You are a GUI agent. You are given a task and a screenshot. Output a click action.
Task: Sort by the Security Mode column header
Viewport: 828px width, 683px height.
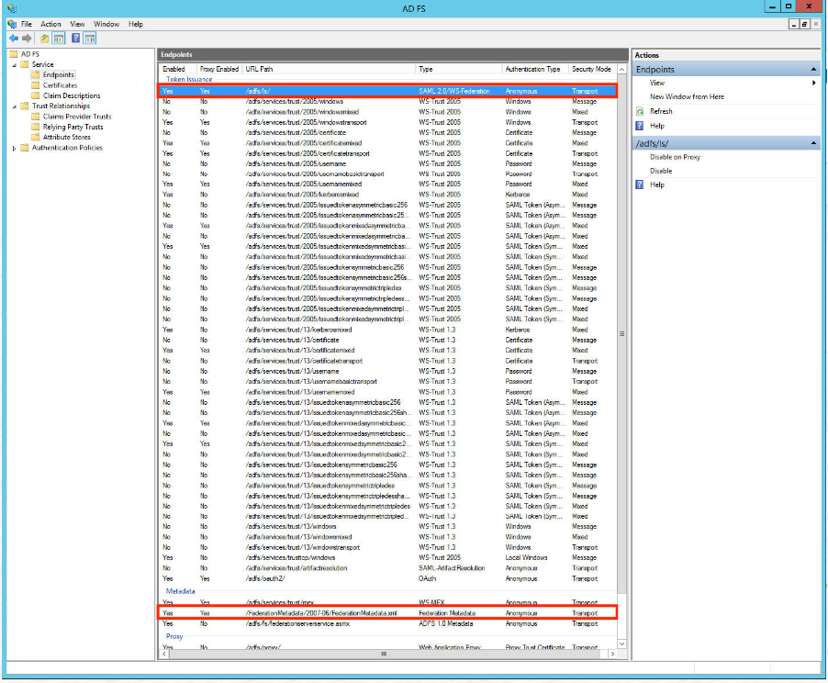tap(592, 69)
